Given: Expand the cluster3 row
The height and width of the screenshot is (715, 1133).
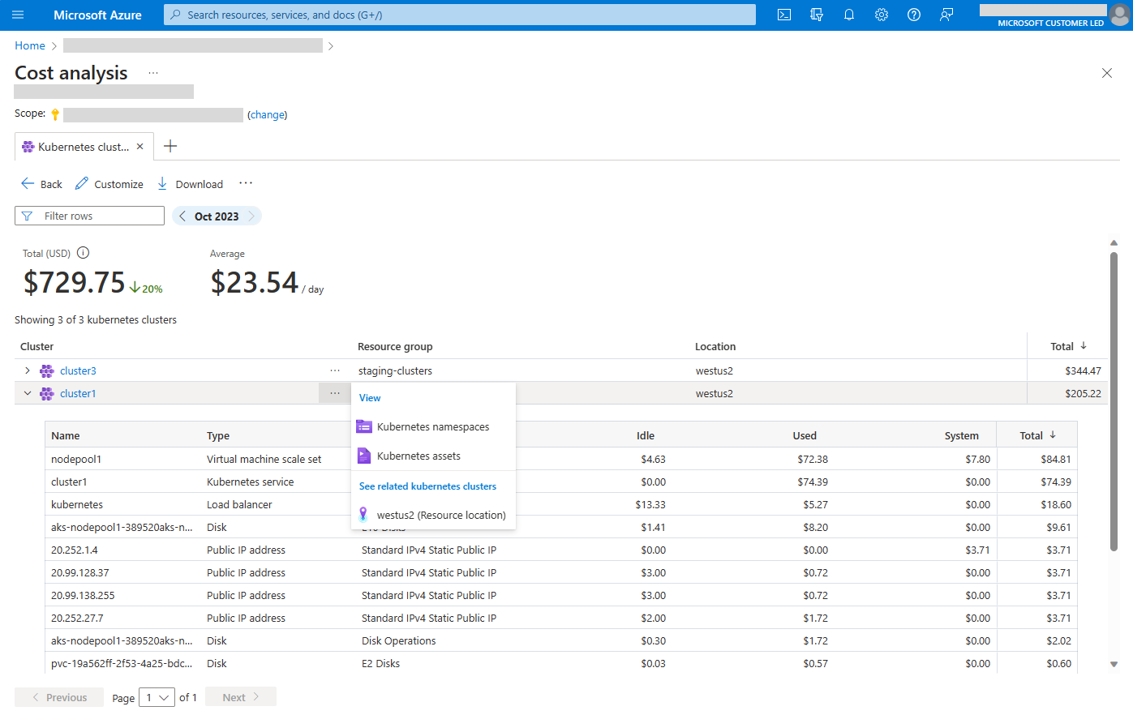Looking at the screenshot, I should pos(27,370).
